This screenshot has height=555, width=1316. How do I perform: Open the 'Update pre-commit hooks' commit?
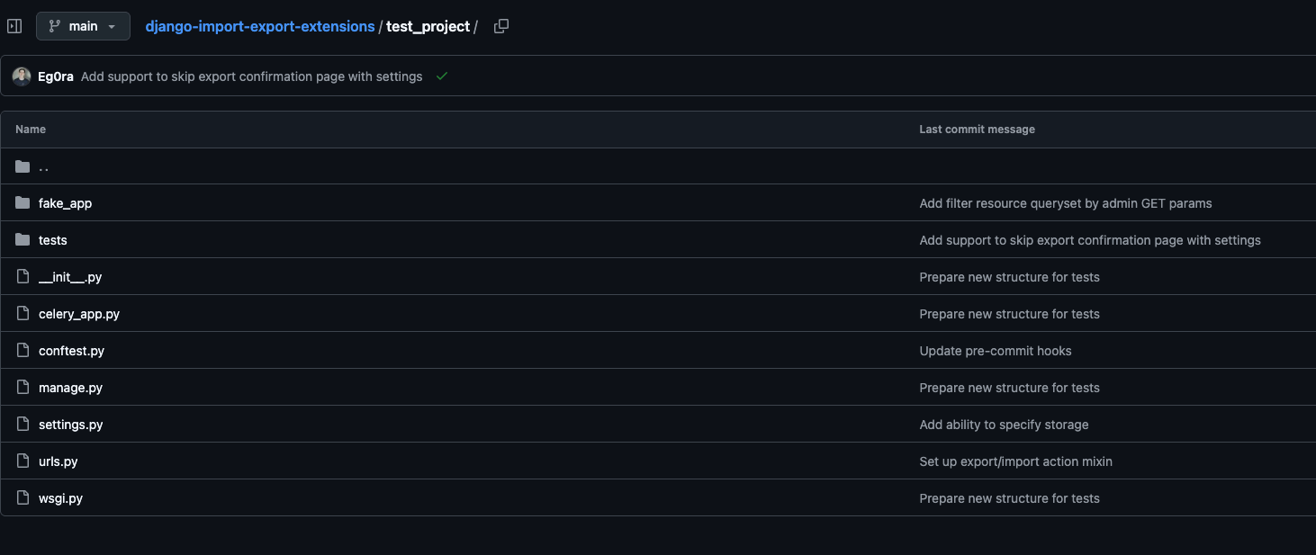[x=995, y=351]
